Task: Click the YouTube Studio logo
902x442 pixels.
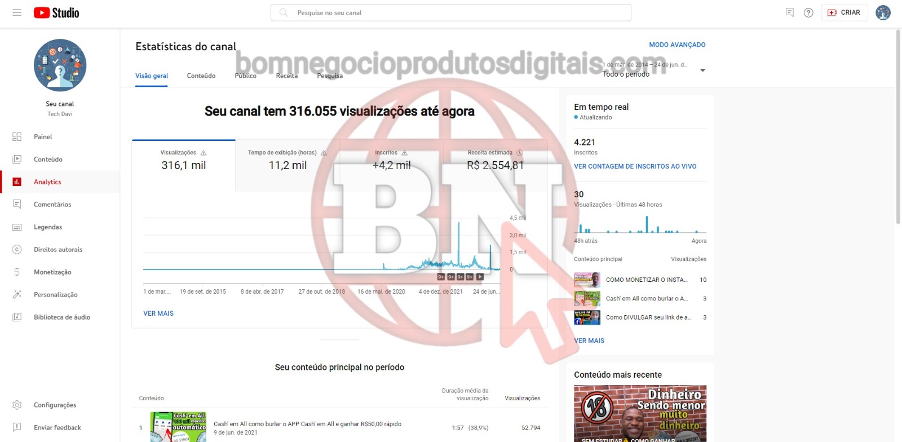Action: coord(56,12)
